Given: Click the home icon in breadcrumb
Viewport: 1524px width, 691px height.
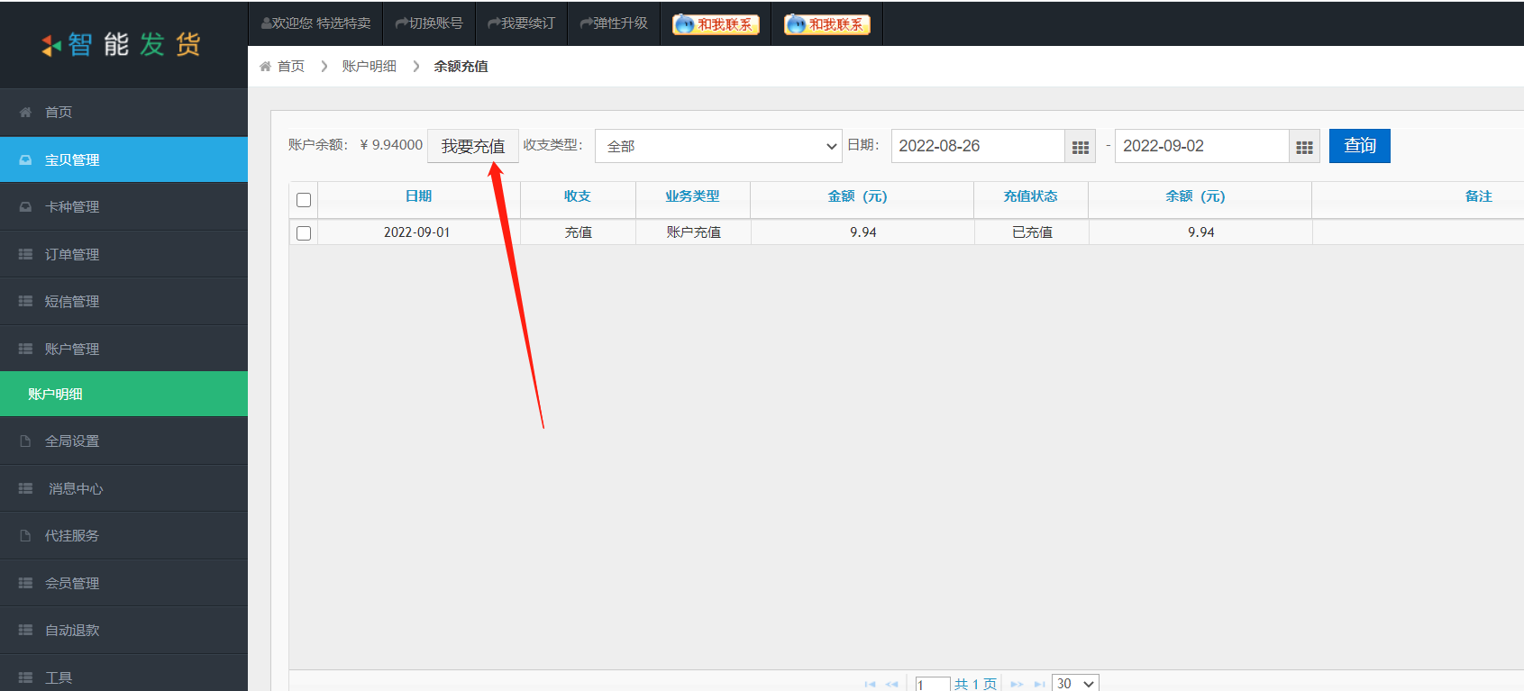Looking at the screenshot, I should tap(265, 67).
